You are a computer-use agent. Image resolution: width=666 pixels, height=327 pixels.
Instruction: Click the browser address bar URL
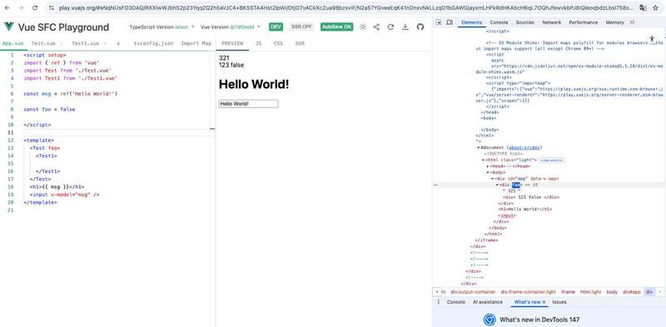346,7
